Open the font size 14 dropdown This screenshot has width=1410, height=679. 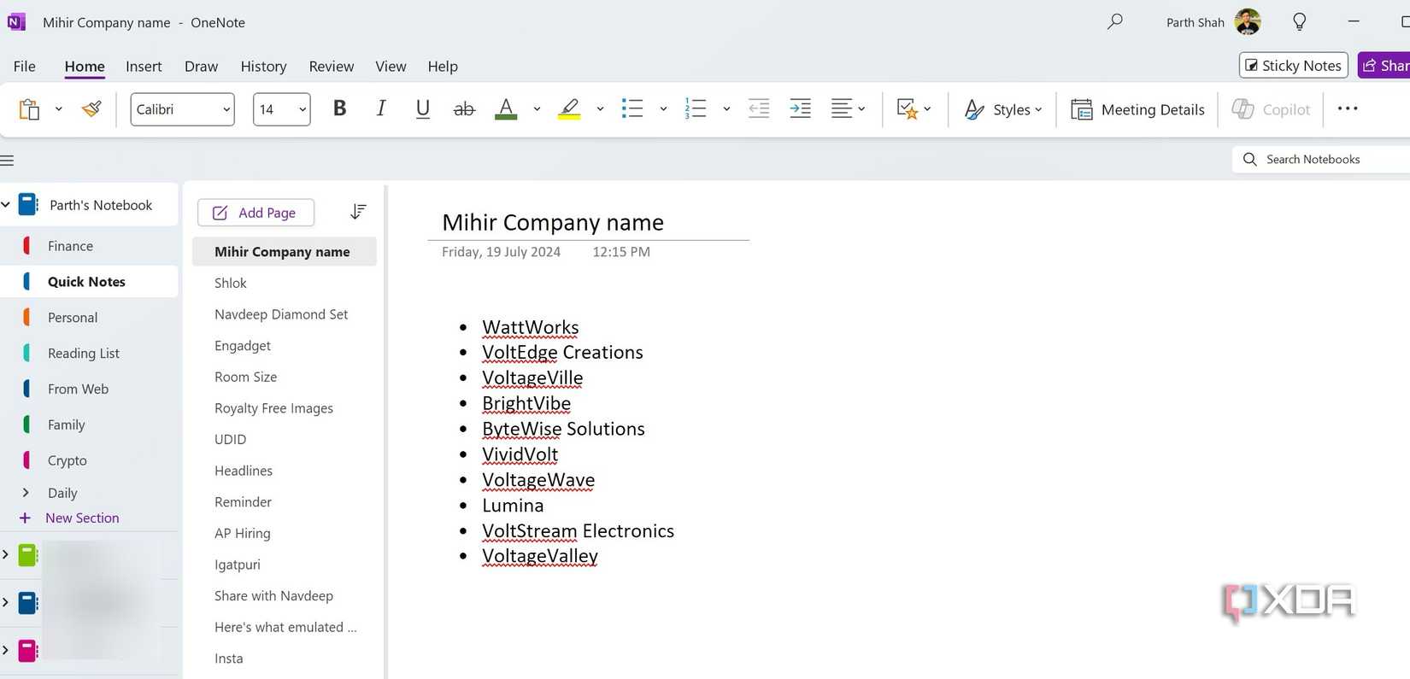(282, 109)
